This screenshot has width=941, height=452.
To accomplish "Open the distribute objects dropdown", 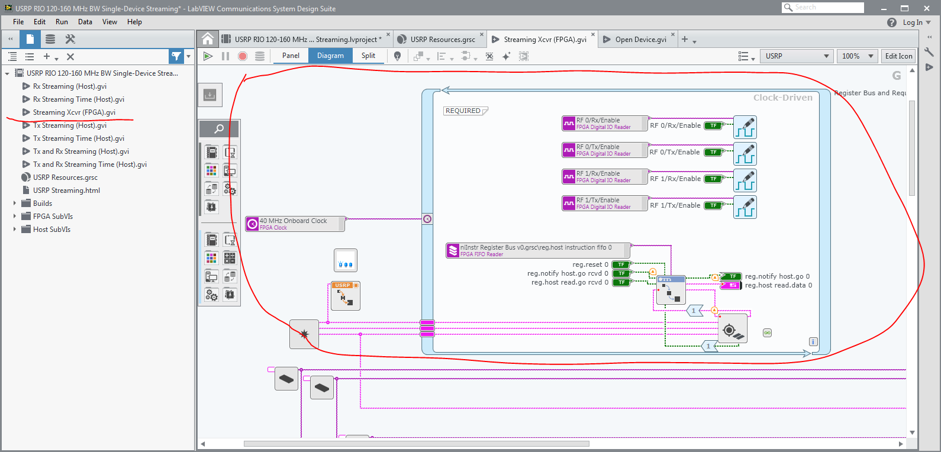I will click(468, 56).
